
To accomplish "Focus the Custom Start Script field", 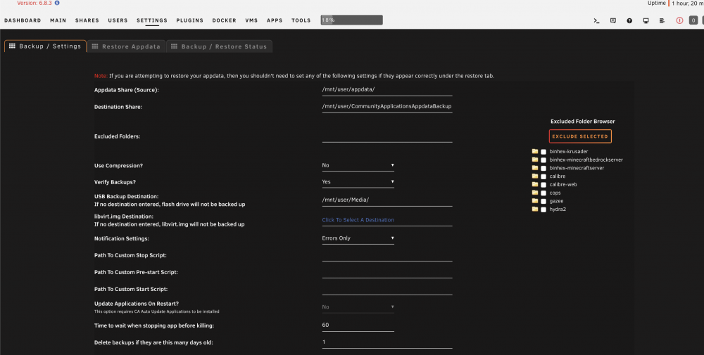I will [387, 290].
